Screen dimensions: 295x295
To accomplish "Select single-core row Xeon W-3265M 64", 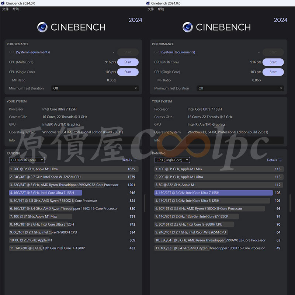I will click(x=219, y=232).
